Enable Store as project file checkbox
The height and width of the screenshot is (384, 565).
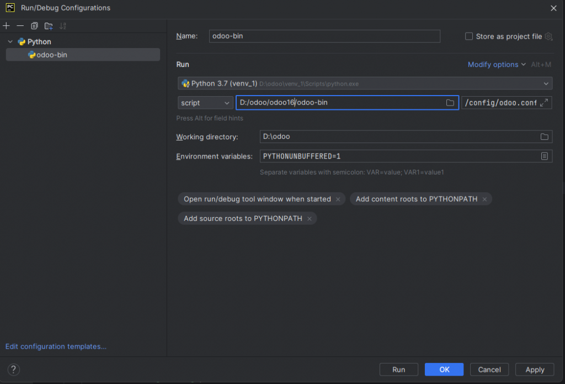(469, 36)
